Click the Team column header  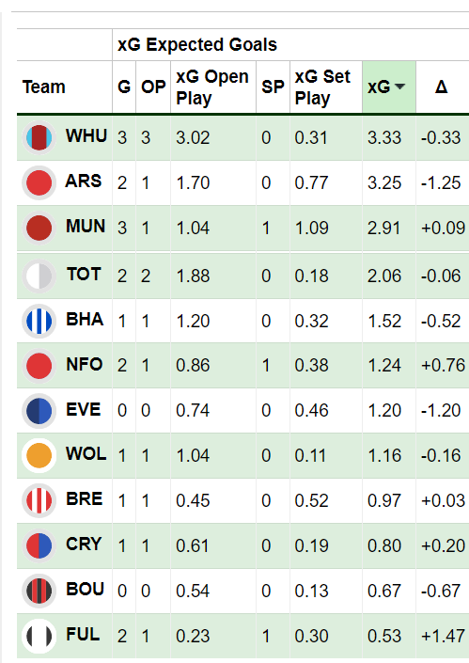click(x=44, y=87)
